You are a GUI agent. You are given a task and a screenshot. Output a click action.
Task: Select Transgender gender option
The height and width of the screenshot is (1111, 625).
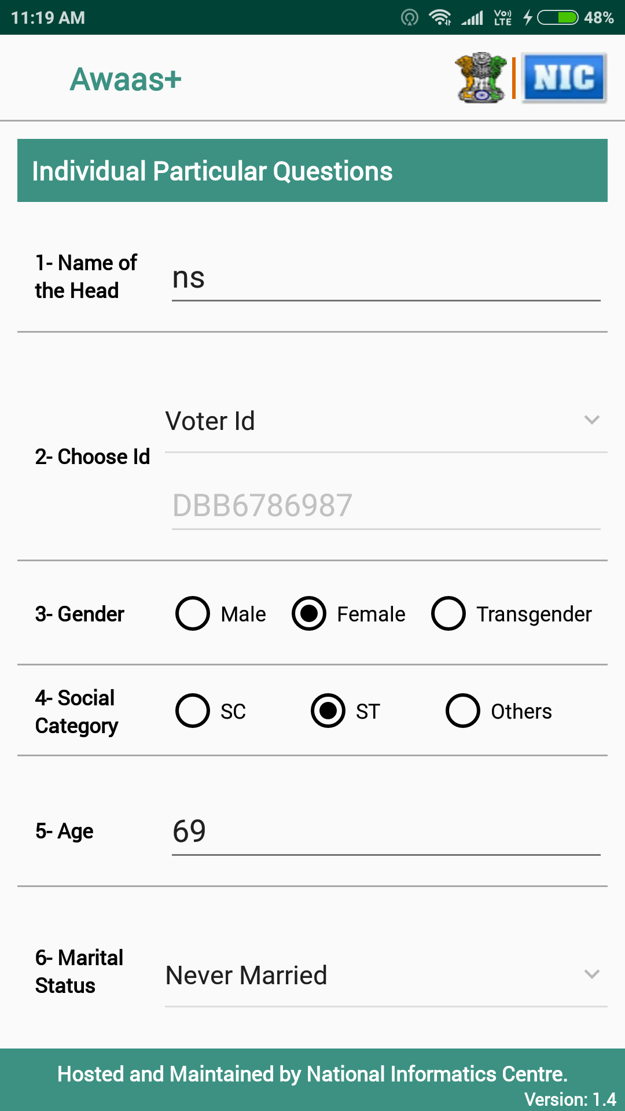coord(448,613)
